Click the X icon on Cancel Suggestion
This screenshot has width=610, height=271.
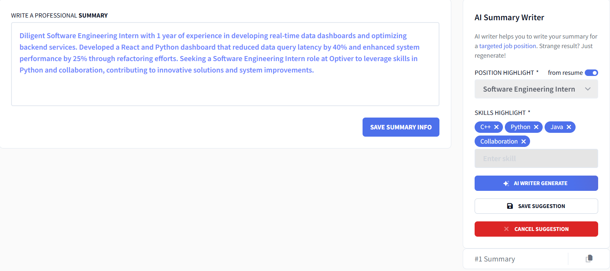pyautogui.click(x=506, y=229)
